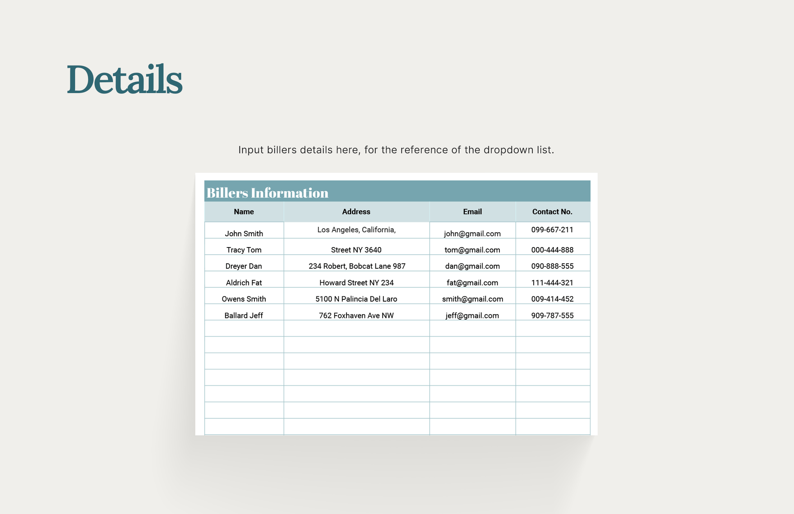Select the 090-888-555 contact cell

coord(553,263)
